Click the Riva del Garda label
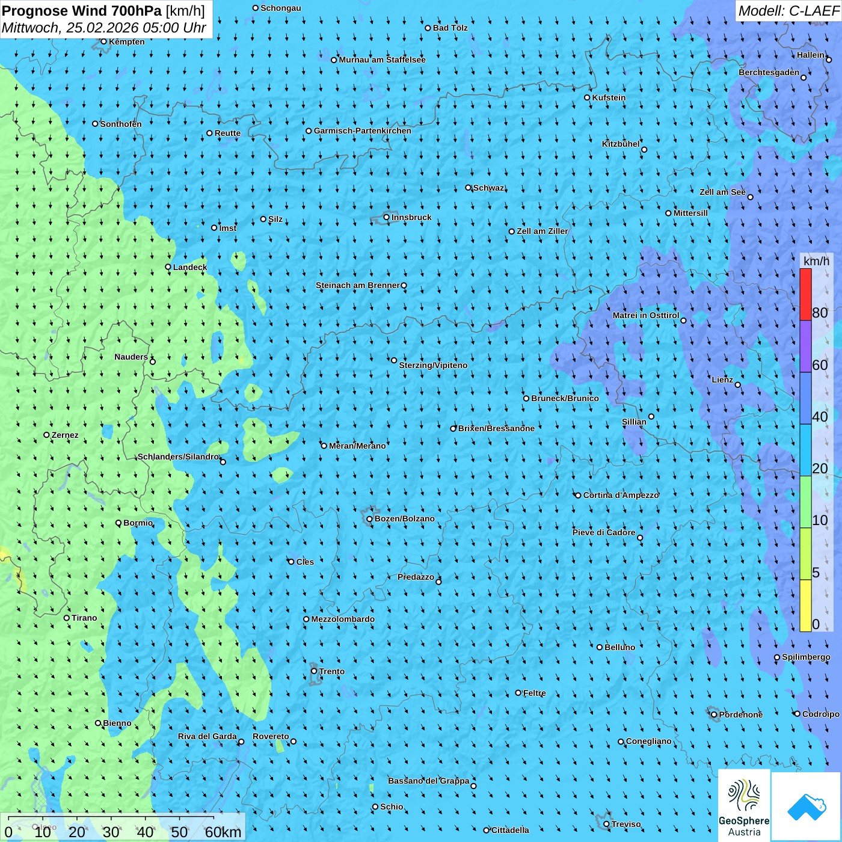842x842 pixels. click(x=207, y=736)
